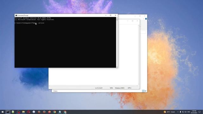Click Notepad's 100% zoom status
The width and height of the screenshot is (203, 114).
point(111,88)
